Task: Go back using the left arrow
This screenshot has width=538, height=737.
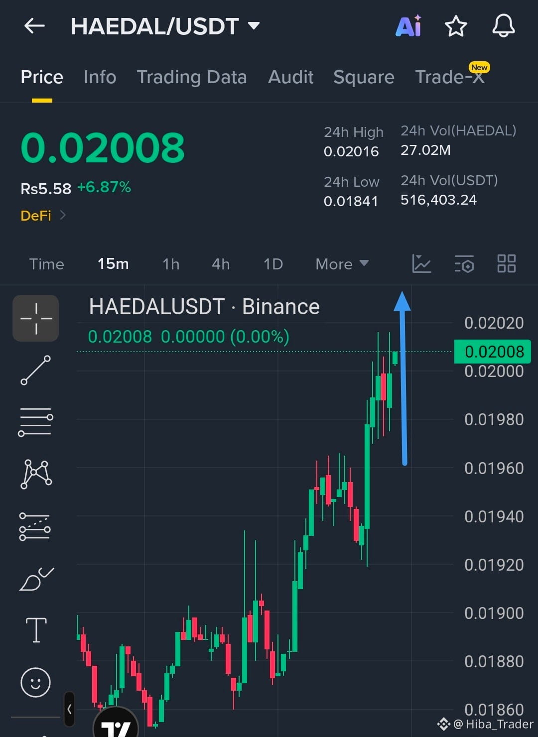Action: coord(34,26)
